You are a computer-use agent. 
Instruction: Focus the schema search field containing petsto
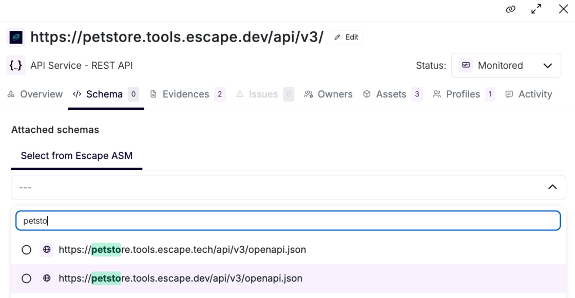coord(288,221)
